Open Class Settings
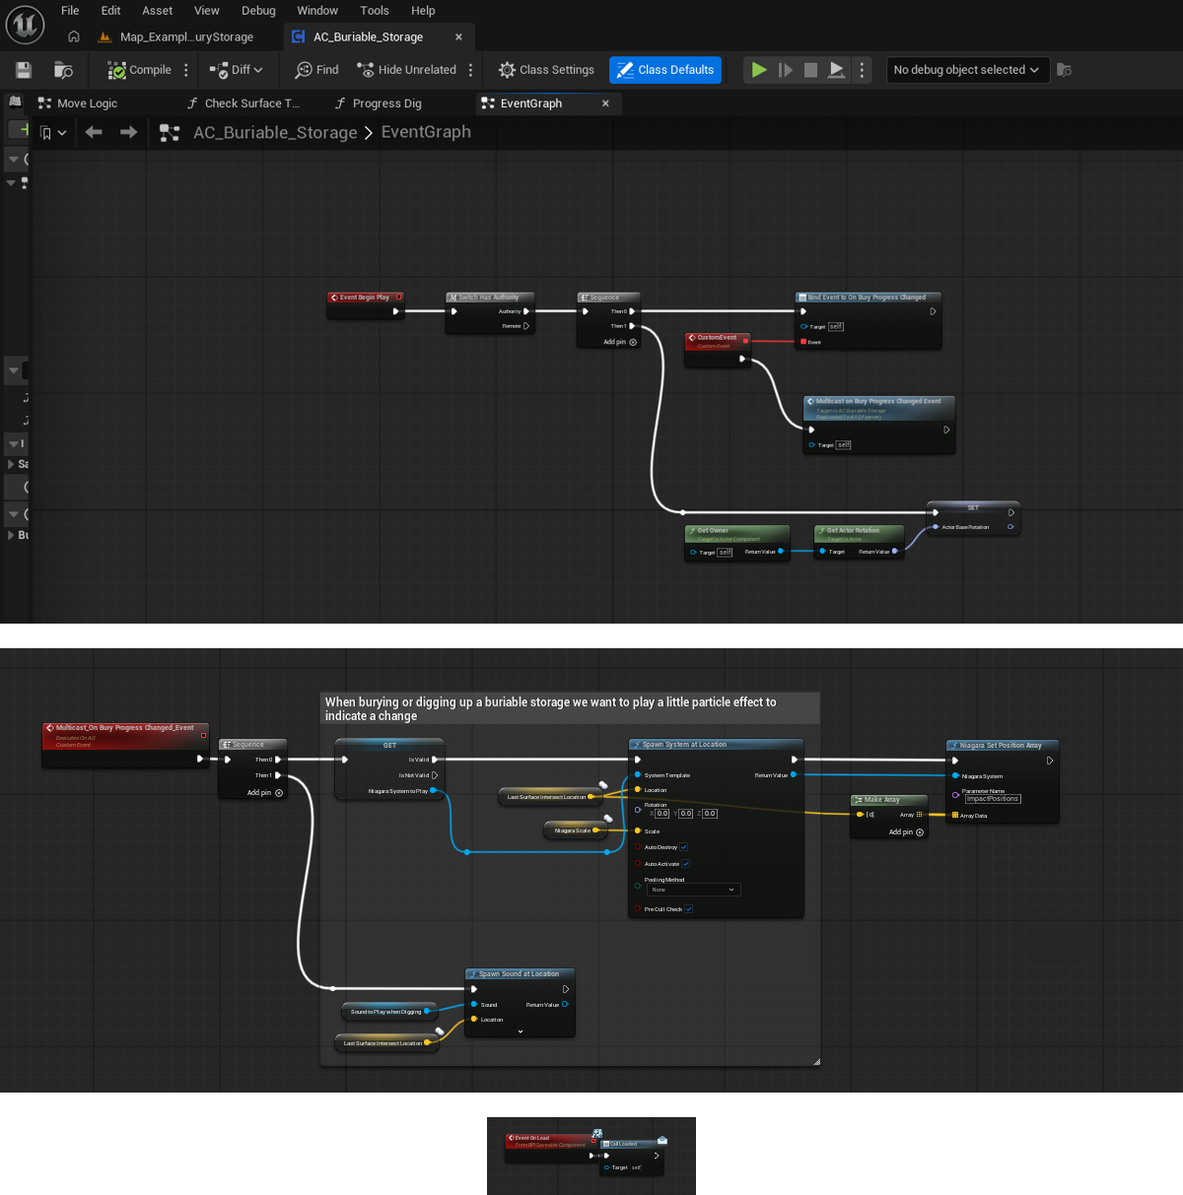This screenshot has height=1195, width=1183. pos(546,70)
